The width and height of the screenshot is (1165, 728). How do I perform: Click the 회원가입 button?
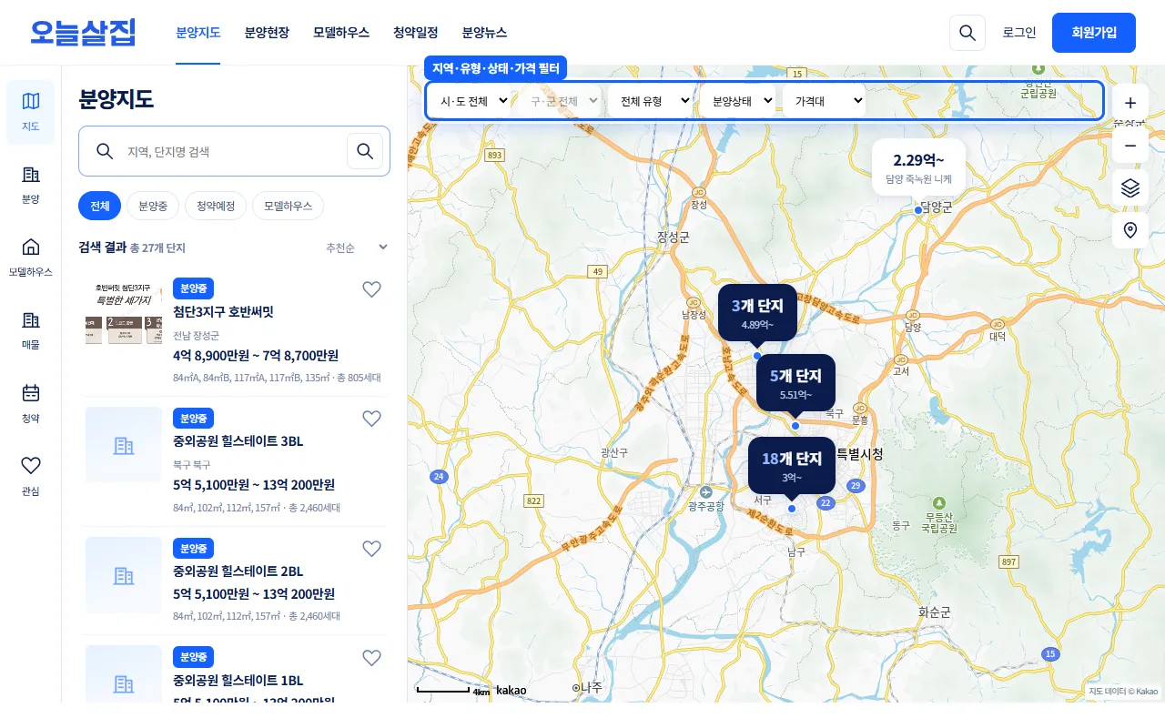[x=1094, y=33]
